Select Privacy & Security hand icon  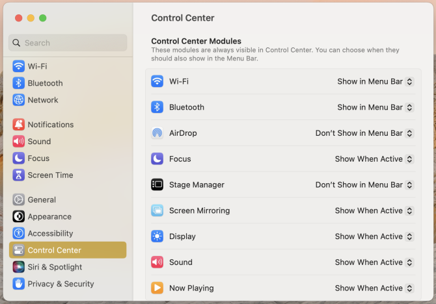point(19,284)
